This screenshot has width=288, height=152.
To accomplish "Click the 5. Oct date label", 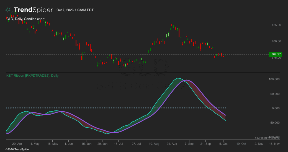I will 223,144.
